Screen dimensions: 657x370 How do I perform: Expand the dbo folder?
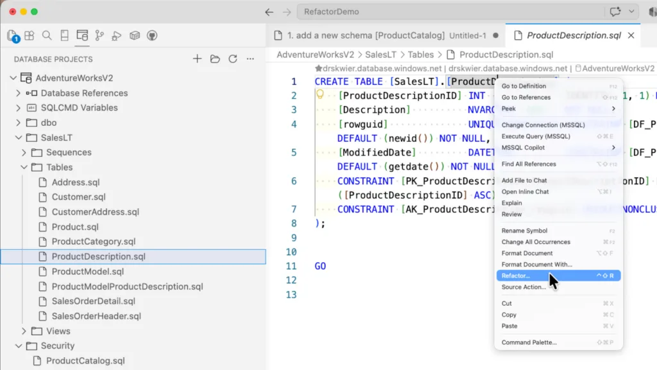pyautogui.click(x=18, y=123)
